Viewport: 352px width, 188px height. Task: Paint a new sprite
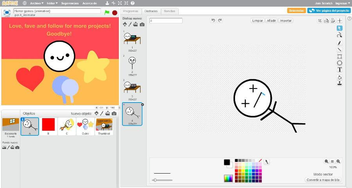(102, 113)
